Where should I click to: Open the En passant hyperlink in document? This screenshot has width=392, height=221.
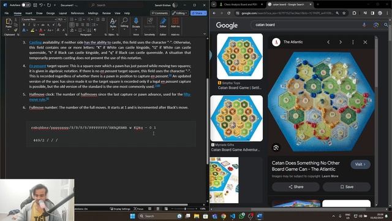(38, 66)
